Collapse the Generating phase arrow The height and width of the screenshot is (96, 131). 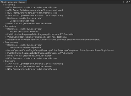point(4,26)
